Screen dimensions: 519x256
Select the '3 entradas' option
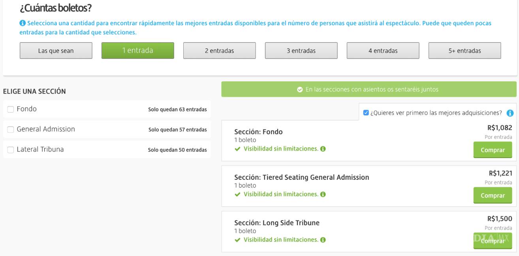301,51
